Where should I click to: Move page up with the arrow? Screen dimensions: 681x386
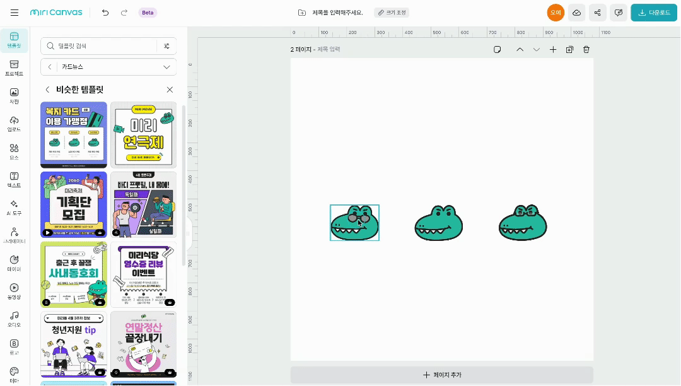click(x=520, y=49)
